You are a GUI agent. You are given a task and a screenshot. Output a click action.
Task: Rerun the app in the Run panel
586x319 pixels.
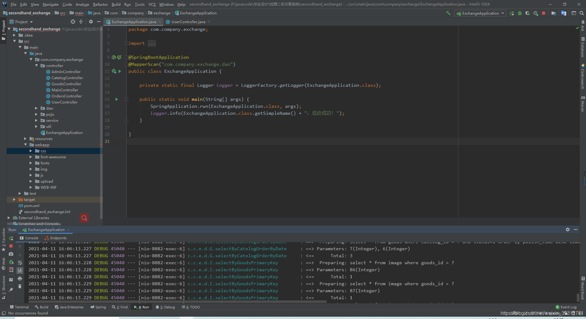pyautogui.click(x=11, y=238)
